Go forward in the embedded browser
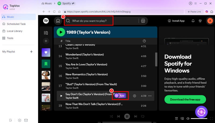Image resolution: width=215 pixels, height=123 pixels. tap(49, 11)
